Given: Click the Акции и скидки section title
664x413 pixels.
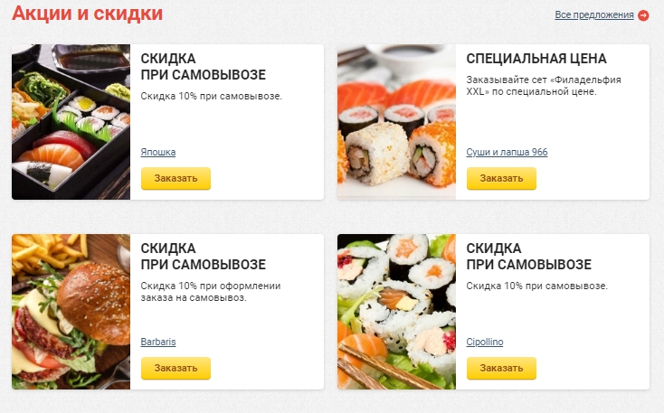Looking at the screenshot, I should coord(87,14).
